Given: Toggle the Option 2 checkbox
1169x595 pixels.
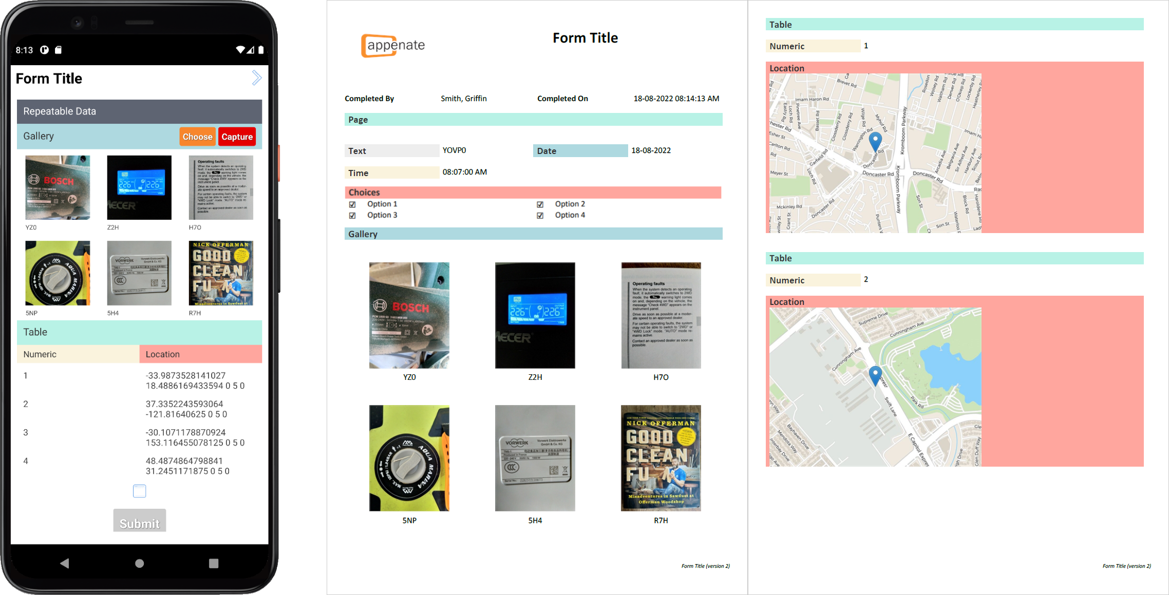Looking at the screenshot, I should click(540, 204).
